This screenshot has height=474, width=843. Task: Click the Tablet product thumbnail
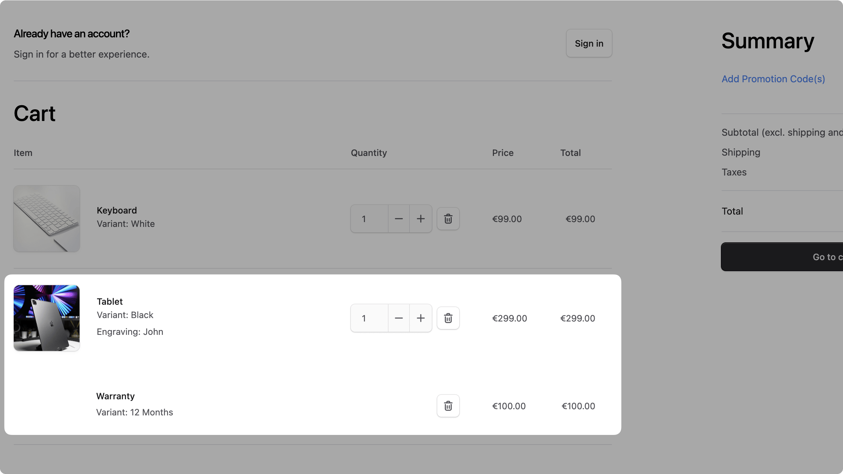47,318
